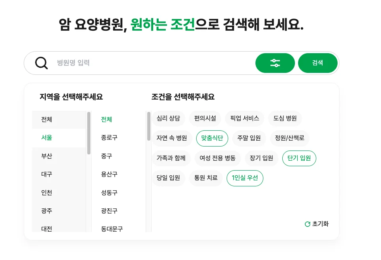Open the filter options via the green sliders icon
The width and height of the screenshot is (381, 260).
click(x=275, y=63)
